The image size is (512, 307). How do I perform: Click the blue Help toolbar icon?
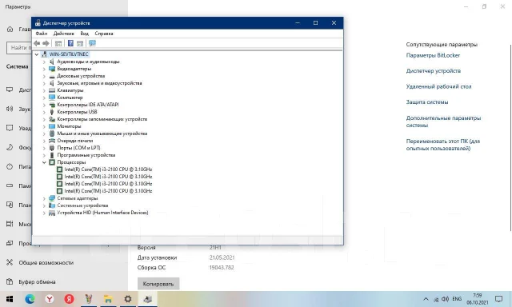70,43
